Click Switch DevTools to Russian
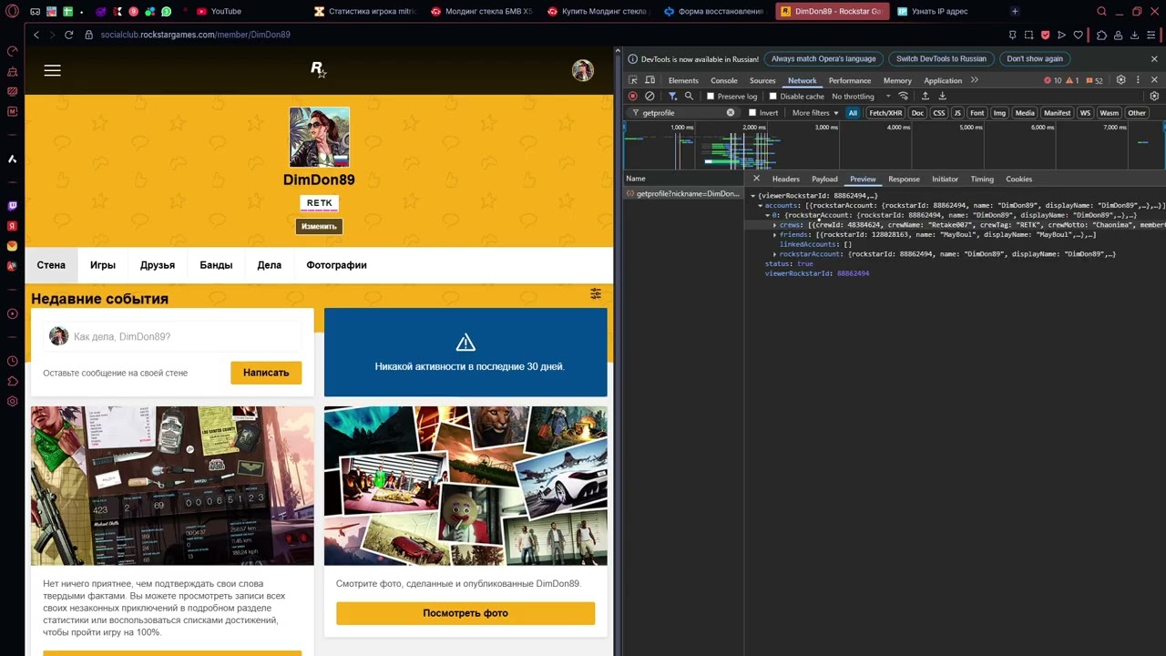The height and width of the screenshot is (656, 1166). point(941,59)
